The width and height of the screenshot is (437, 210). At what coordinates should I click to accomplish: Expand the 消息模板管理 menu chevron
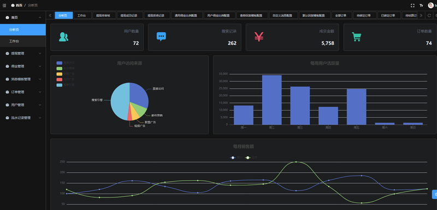point(40,79)
